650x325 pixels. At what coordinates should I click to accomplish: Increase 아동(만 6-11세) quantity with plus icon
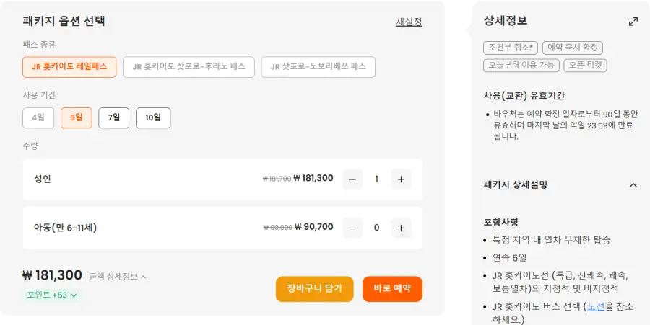click(x=401, y=228)
